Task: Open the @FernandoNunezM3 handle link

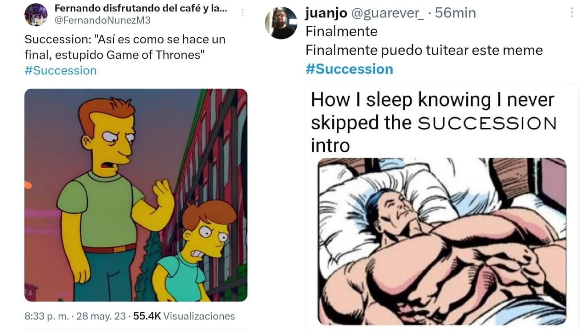Action: (x=102, y=20)
